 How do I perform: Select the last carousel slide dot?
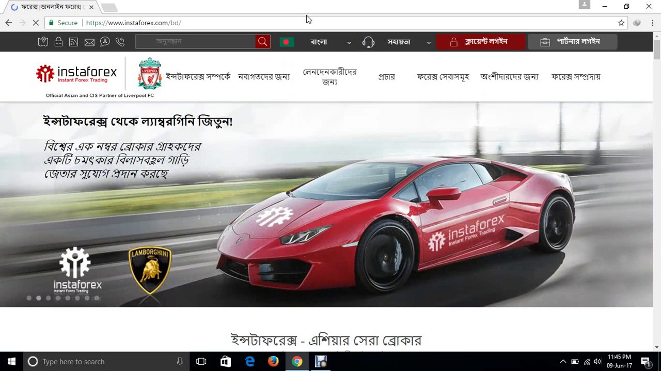click(97, 298)
